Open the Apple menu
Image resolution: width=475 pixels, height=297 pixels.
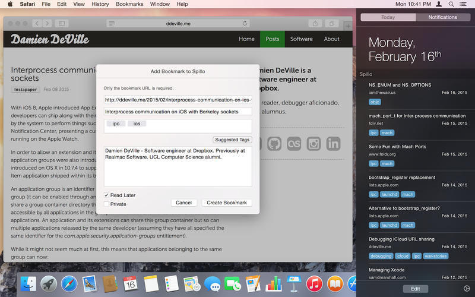pos(10,4)
